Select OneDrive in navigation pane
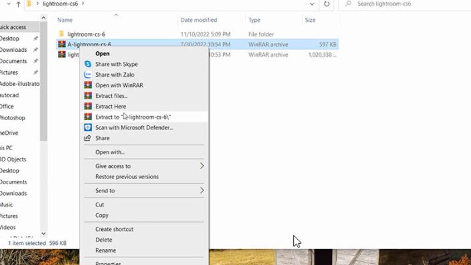471x265 pixels. (x=9, y=133)
